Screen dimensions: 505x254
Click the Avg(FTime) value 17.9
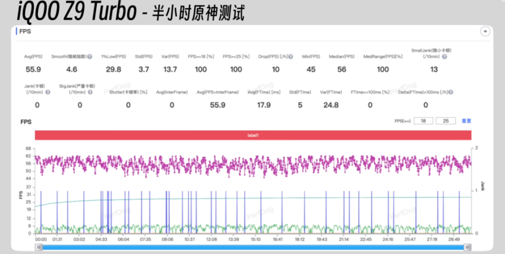point(264,105)
